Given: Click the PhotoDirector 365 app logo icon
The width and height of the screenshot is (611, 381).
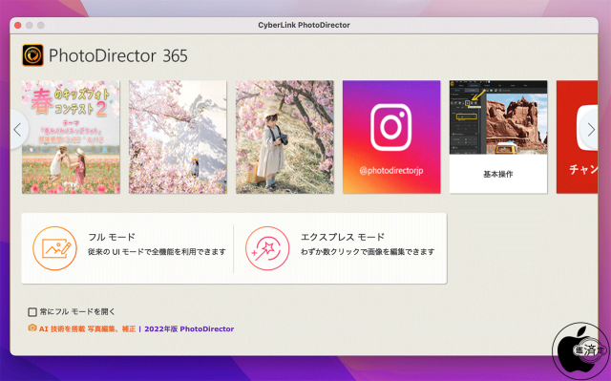Looking at the screenshot, I should pos(32,55).
